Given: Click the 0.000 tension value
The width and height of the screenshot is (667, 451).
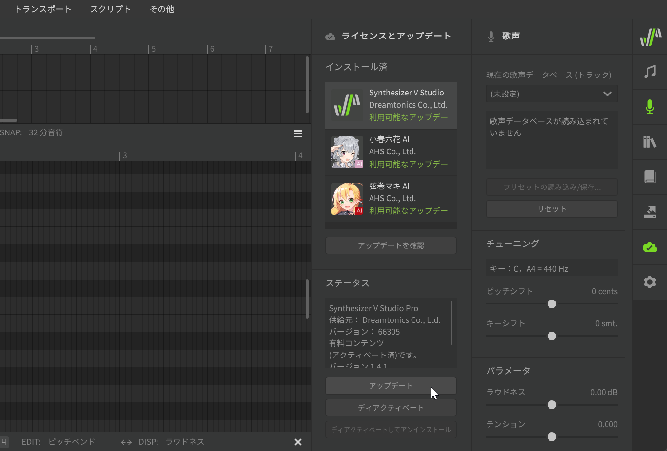Looking at the screenshot, I should tap(608, 424).
